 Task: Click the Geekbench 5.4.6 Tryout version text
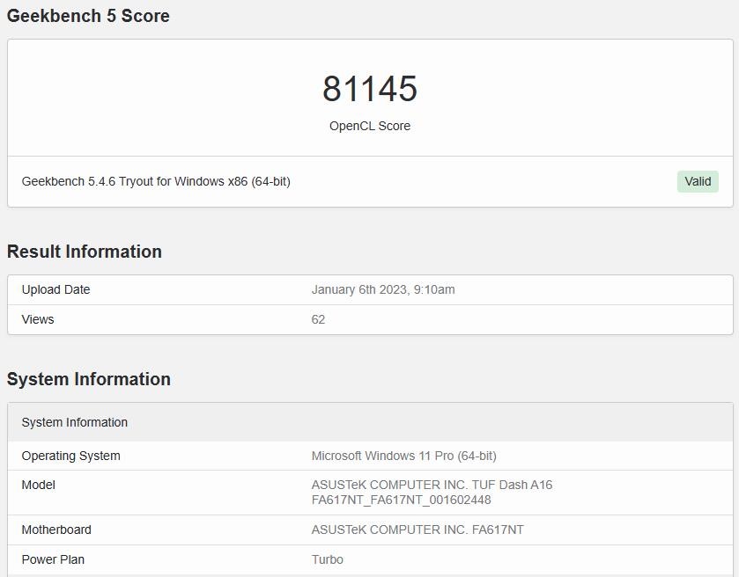point(156,181)
